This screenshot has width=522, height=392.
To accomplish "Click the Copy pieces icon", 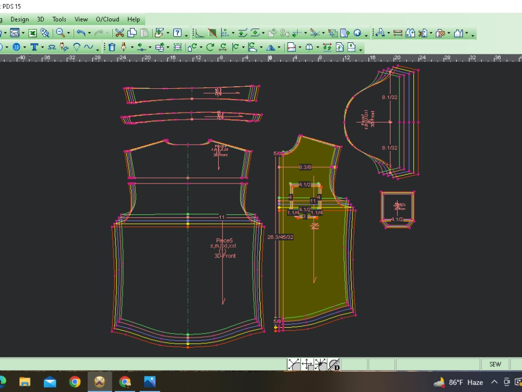I will pos(132,33).
